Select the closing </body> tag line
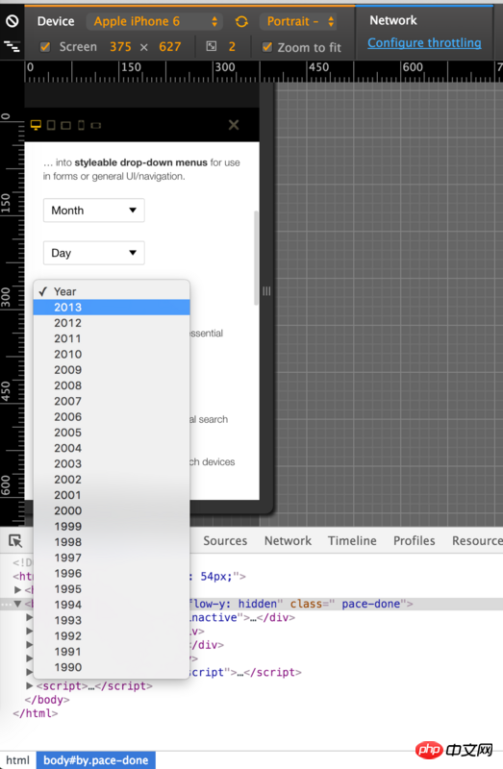The width and height of the screenshot is (503, 769). (x=47, y=700)
